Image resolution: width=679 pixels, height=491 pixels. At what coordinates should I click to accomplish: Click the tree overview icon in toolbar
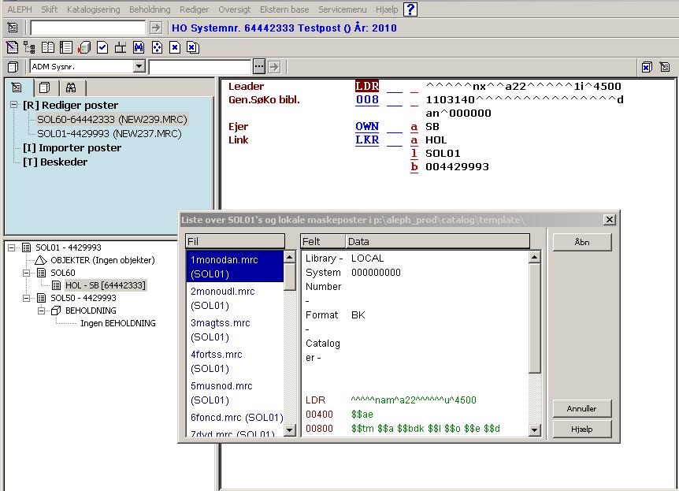(x=30, y=47)
